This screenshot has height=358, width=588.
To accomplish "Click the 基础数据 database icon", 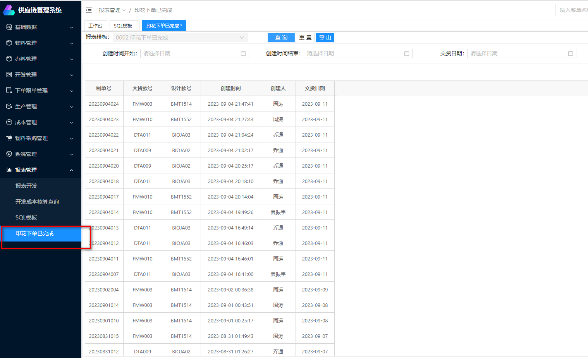I will [x=9, y=27].
